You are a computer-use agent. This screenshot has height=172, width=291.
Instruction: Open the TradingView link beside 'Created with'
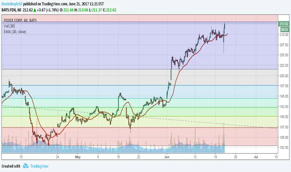39,166
